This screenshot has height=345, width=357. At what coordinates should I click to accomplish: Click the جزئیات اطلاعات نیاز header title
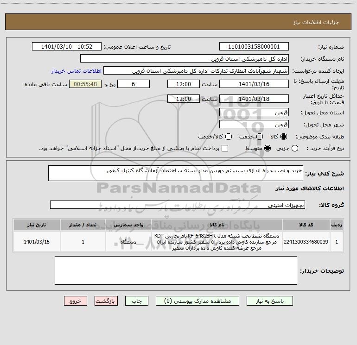click(316, 22)
